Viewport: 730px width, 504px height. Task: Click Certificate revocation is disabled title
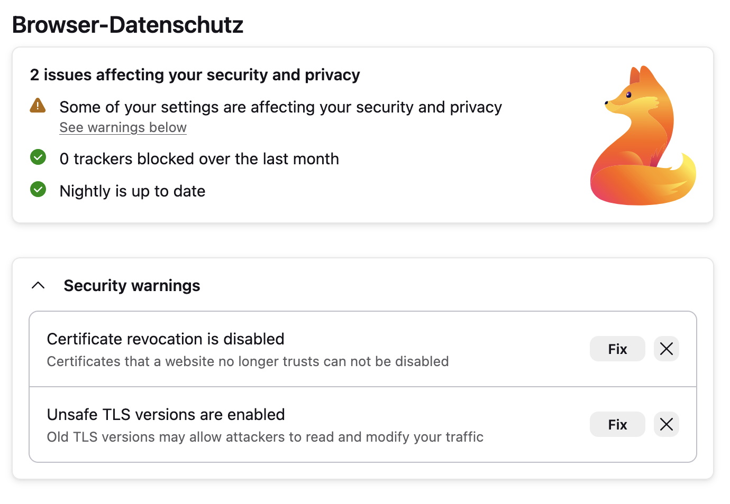[166, 339]
